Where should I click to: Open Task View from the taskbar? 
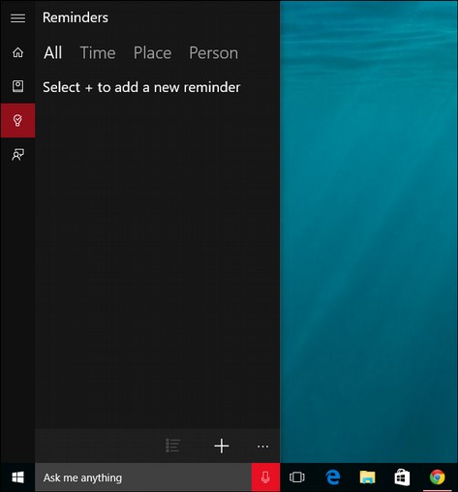click(297, 477)
